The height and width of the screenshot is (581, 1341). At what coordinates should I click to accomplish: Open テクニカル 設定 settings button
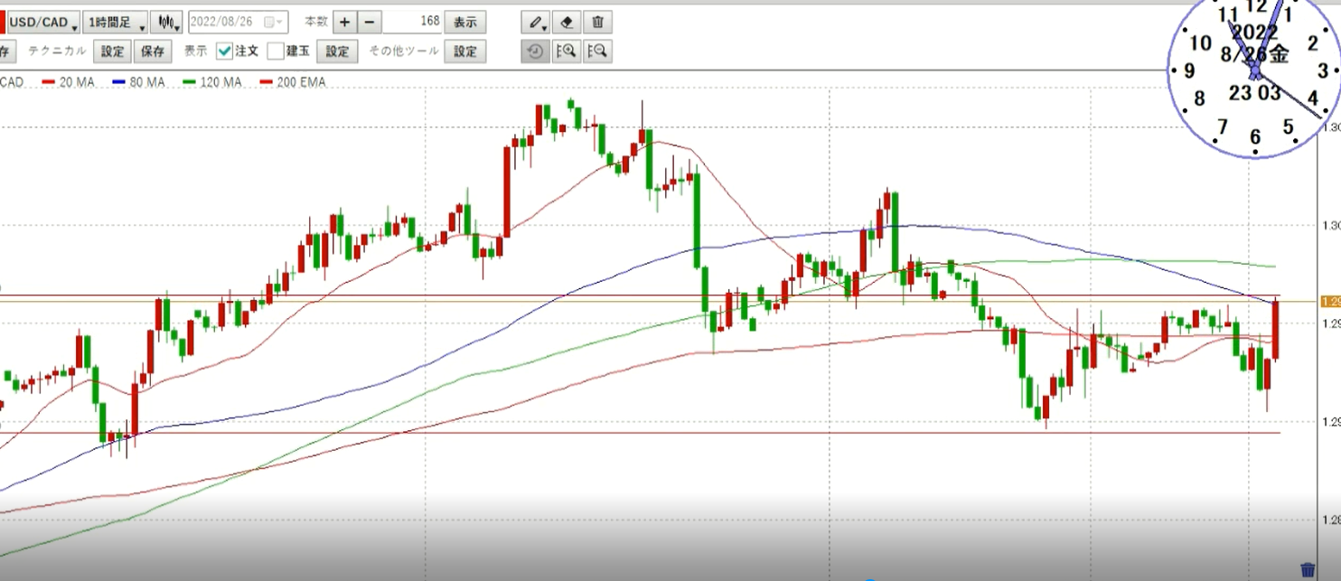(113, 52)
